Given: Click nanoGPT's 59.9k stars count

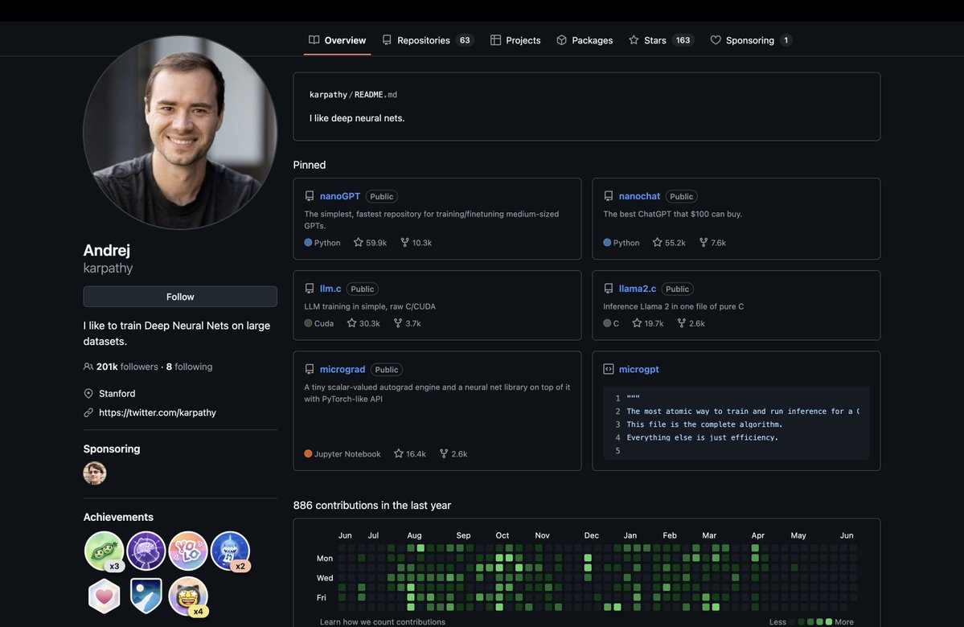Looking at the screenshot, I should (370, 242).
